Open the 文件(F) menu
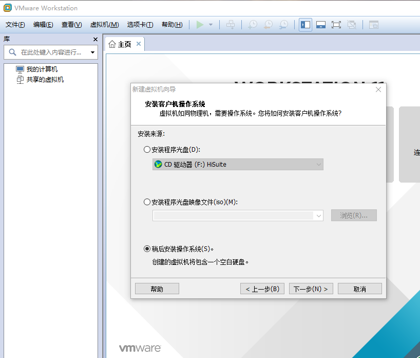The image size is (420, 358). (15, 25)
